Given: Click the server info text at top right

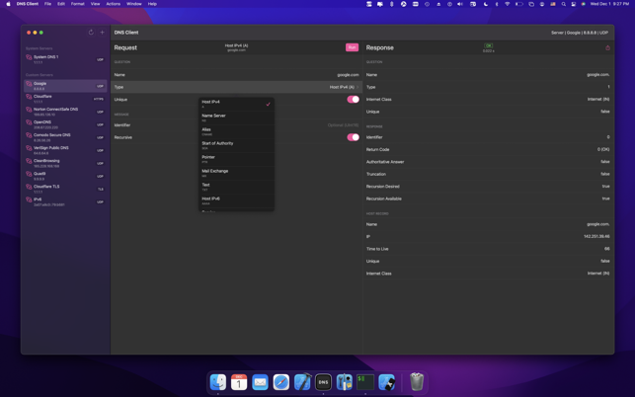Looking at the screenshot, I should coord(580,33).
